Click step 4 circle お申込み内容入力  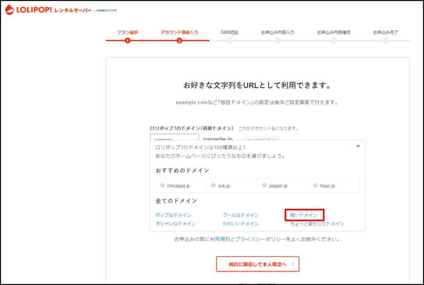coord(277,40)
